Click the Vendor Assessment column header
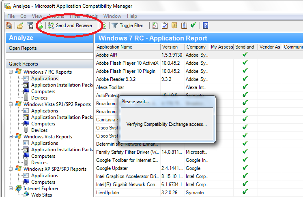Viewport: 303px width, 197px height. [270, 47]
